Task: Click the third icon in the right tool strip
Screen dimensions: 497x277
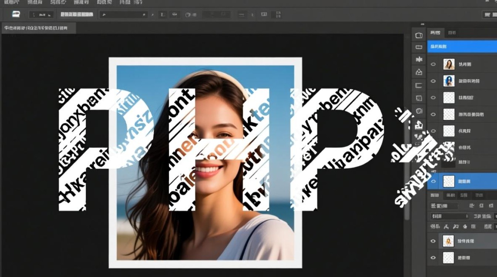Action: click(x=419, y=59)
